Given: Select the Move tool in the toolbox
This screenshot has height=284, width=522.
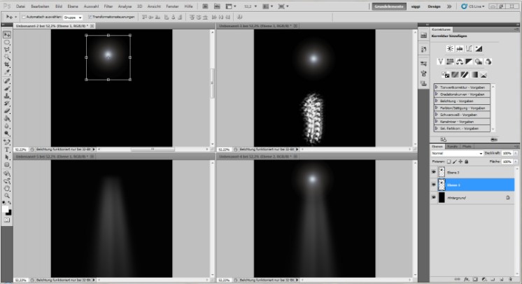Looking at the screenshot, I should [x=7, y=34].
